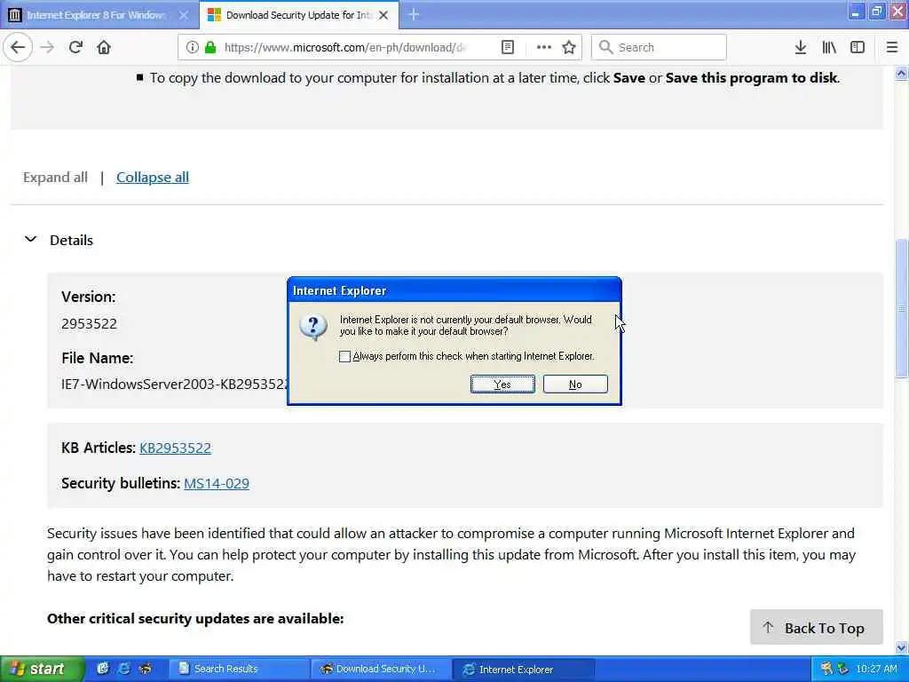Select the Download Security Update tab
This screenshot has width=909, height=682.
tap(298, 15)
